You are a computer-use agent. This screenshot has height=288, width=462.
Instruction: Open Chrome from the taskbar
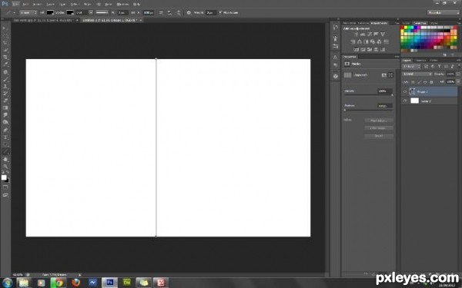point(59,283)
